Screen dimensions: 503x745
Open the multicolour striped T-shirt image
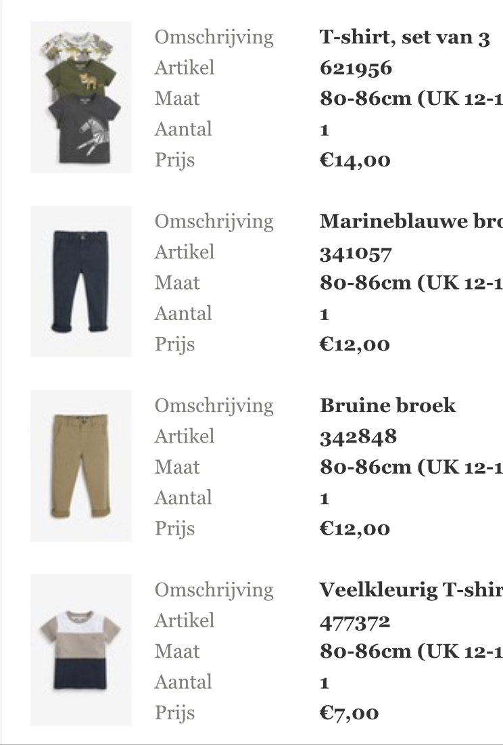(80, 650)
